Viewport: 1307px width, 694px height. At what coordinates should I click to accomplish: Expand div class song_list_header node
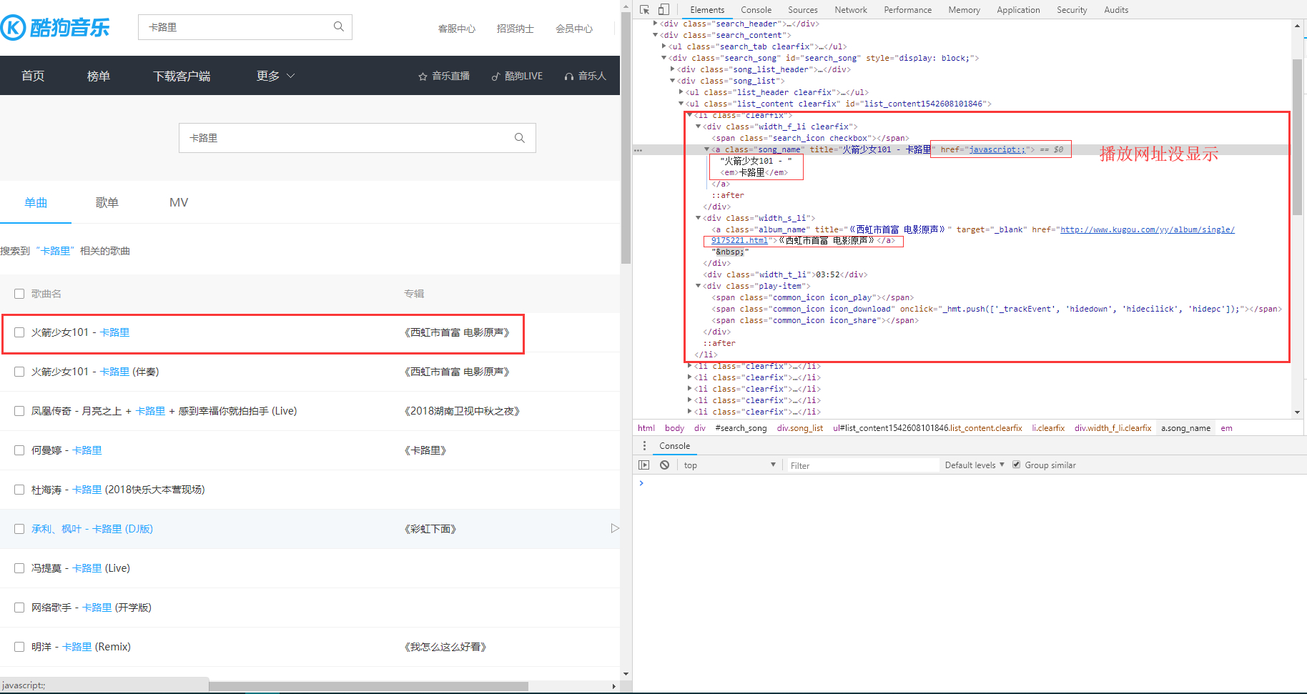click(x=672, y=69)
